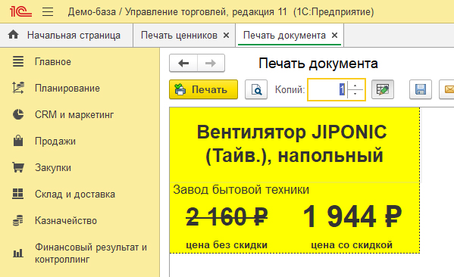The height and width of the screenshot is (277, 454).
Task: Open Казначейство section
Action: [66, 221]
